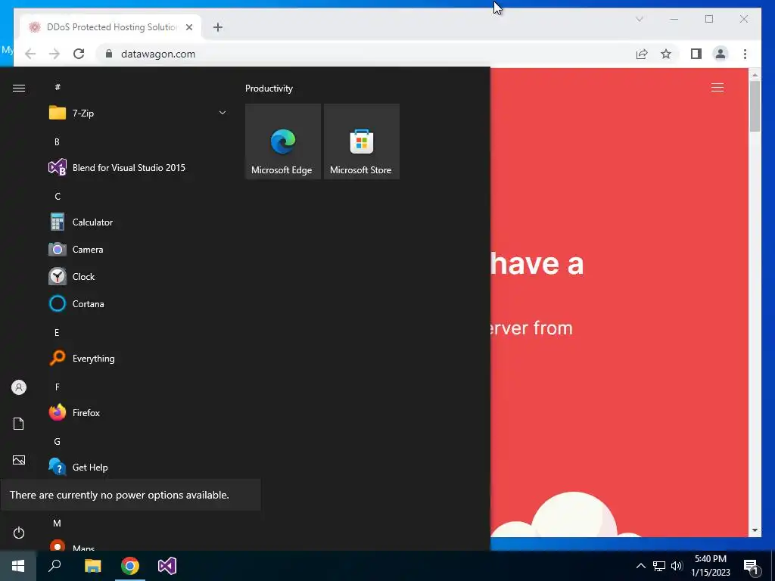Reload the datawagon.com page

coord(79,54)
